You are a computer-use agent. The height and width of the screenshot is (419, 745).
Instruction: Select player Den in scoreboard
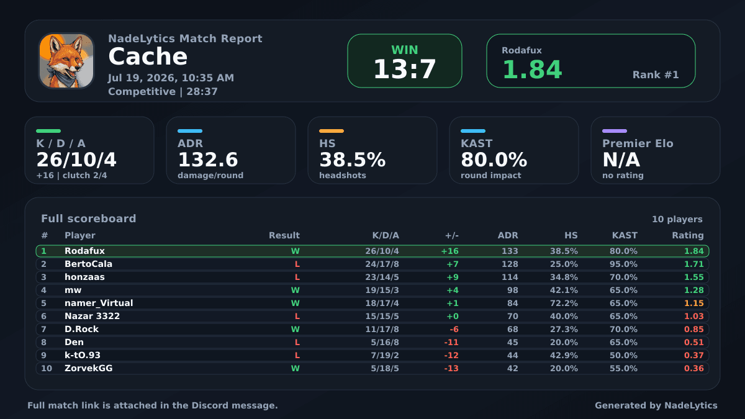click(x=74, y=343)
